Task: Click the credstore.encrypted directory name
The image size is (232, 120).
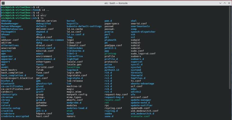Action: pyautogui.click(x=15, y=116)
